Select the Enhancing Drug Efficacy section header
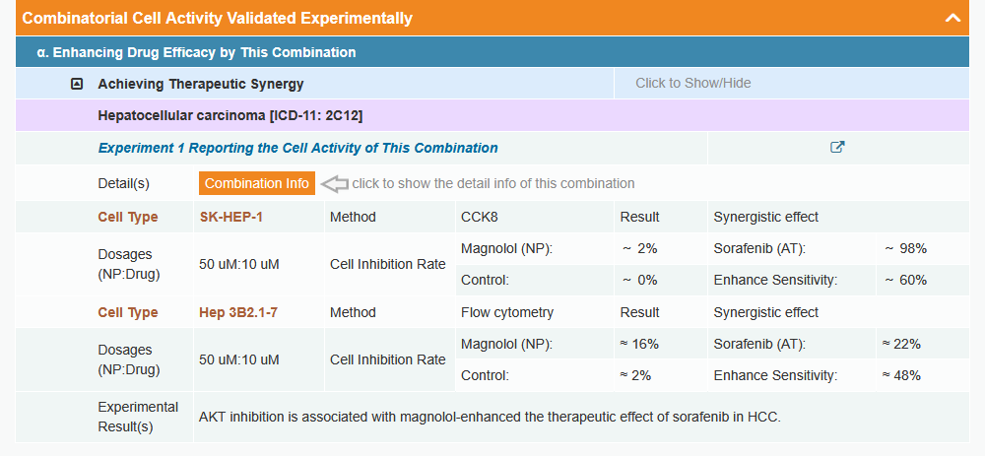This screenshot has height=456, width=985. (x=196, y=52)
